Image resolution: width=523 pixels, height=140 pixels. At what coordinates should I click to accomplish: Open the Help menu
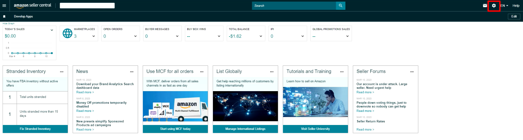516,5
